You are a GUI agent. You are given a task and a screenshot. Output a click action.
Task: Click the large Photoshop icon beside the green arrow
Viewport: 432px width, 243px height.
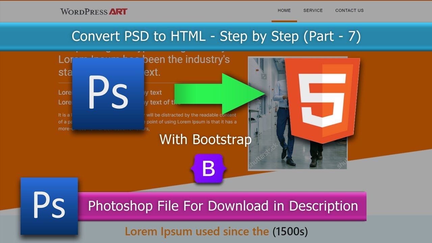pyautogui.click(x=108, y=94)
